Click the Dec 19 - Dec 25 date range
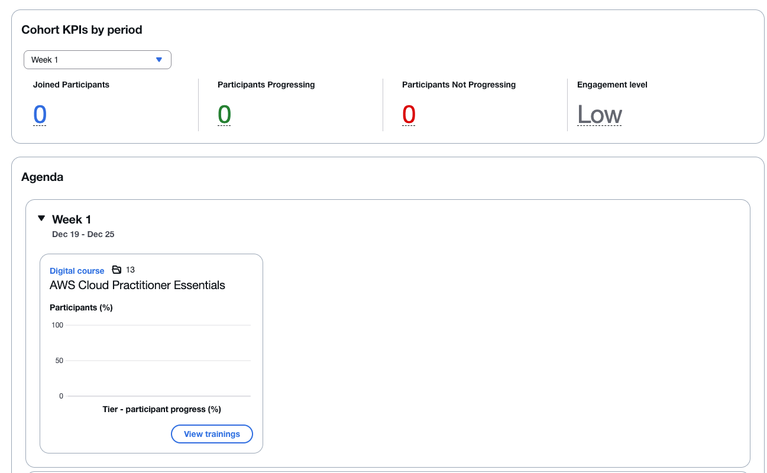The width and height of the screenshot is (767, 473). click(83, 234)
